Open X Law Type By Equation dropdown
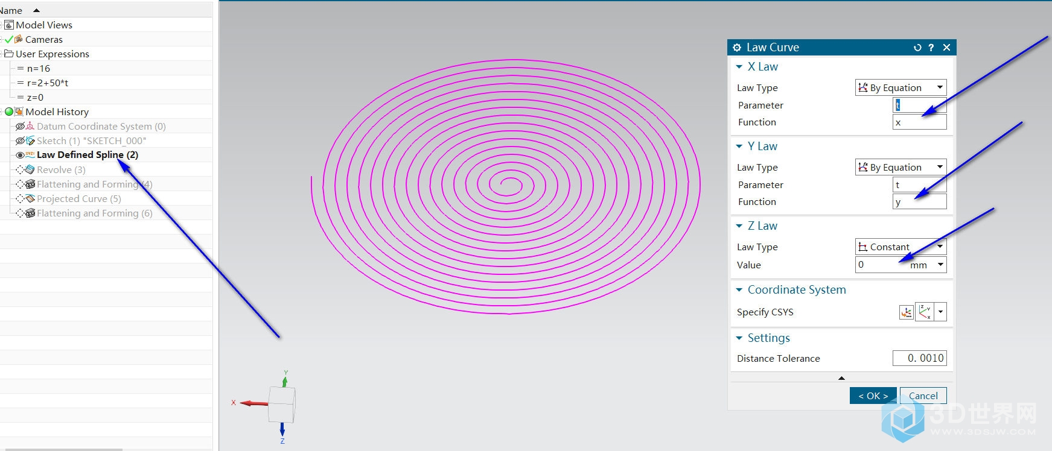The width and height of the screenshot is (1052, 451). point(901,87)
